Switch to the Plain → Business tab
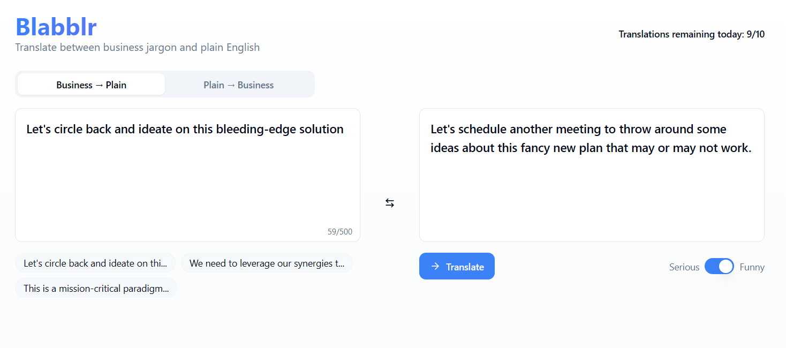The width and height of the screenshot is (786, 348). tap(238, 85)
